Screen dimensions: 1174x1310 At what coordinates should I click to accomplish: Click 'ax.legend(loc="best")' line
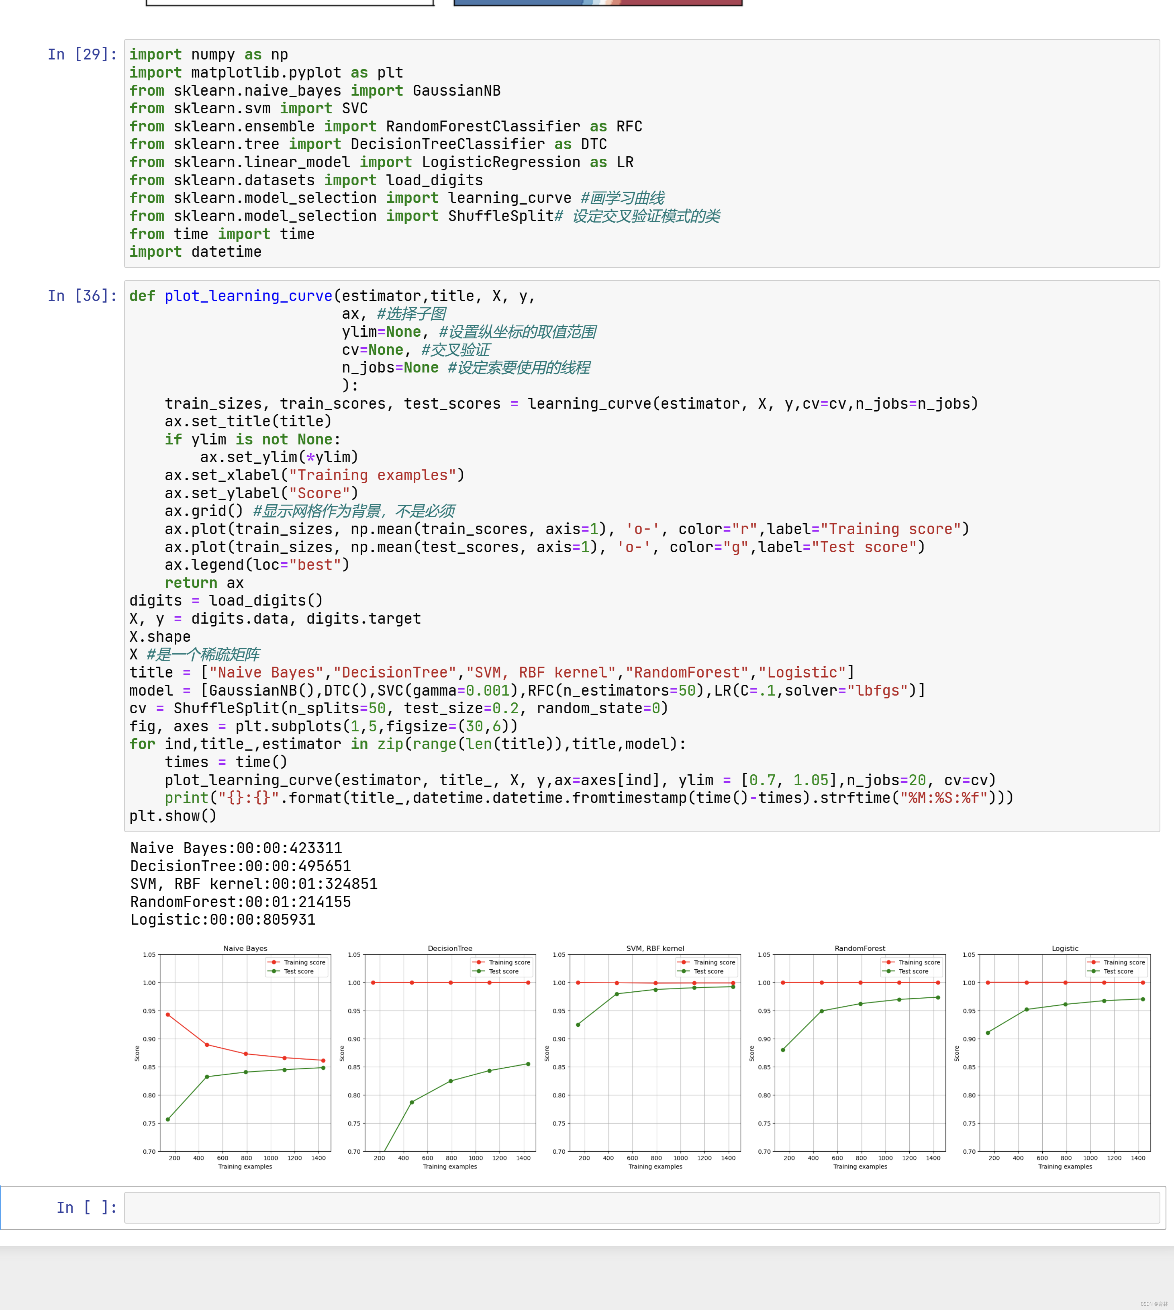click(x=257, y=565)
